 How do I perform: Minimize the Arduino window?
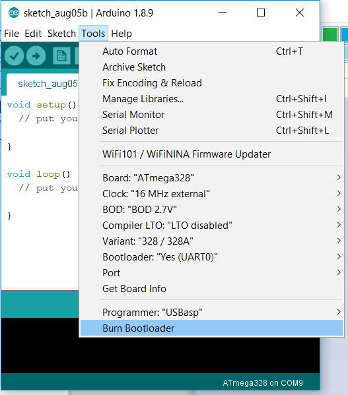[x=223, y=13]
